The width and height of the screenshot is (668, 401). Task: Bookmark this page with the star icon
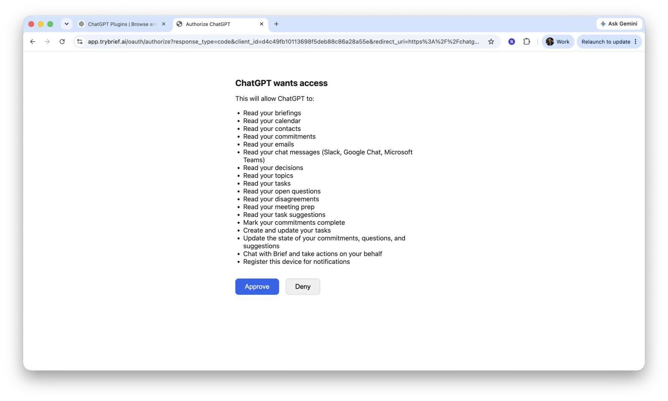coord(491,42)
